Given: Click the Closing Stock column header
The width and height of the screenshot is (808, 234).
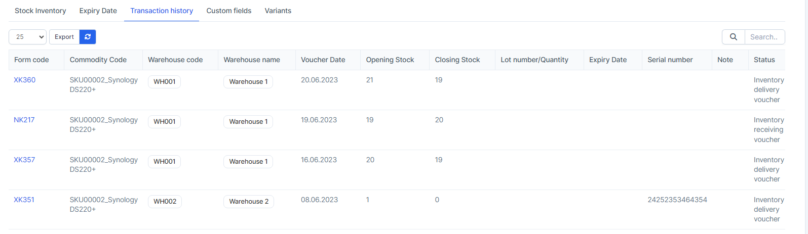Looking at the screenshot, I should [457, 60].
